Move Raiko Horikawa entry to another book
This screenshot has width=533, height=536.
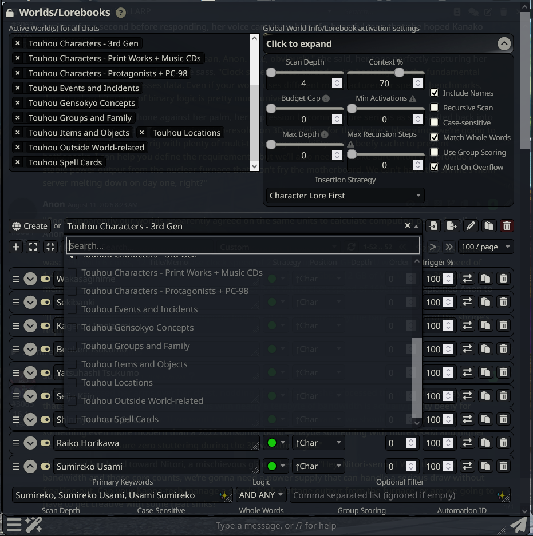[x=467, y=443]
